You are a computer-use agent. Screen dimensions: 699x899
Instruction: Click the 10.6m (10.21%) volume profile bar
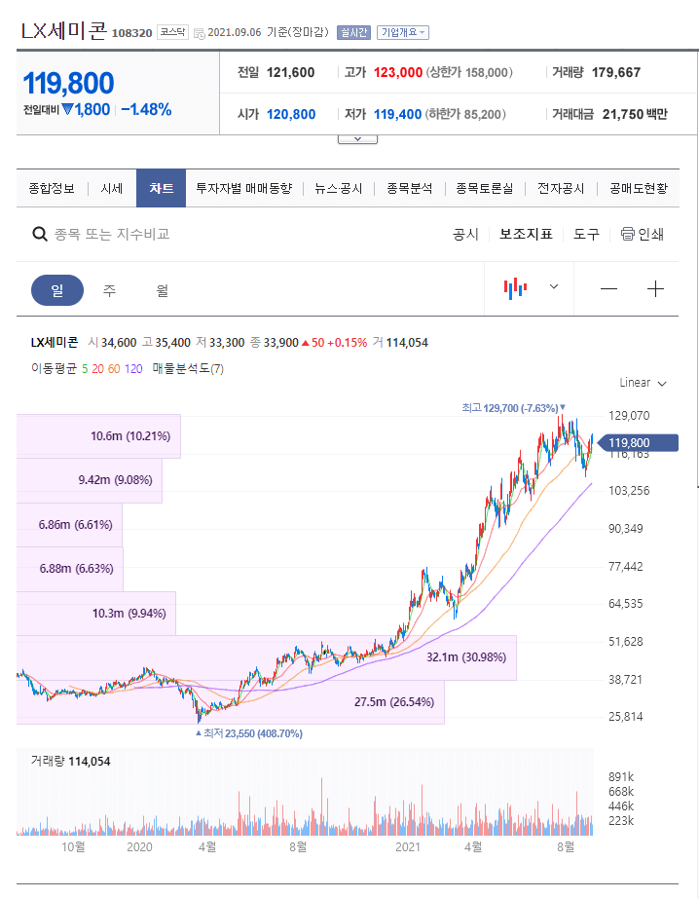[x=98, y=436]
